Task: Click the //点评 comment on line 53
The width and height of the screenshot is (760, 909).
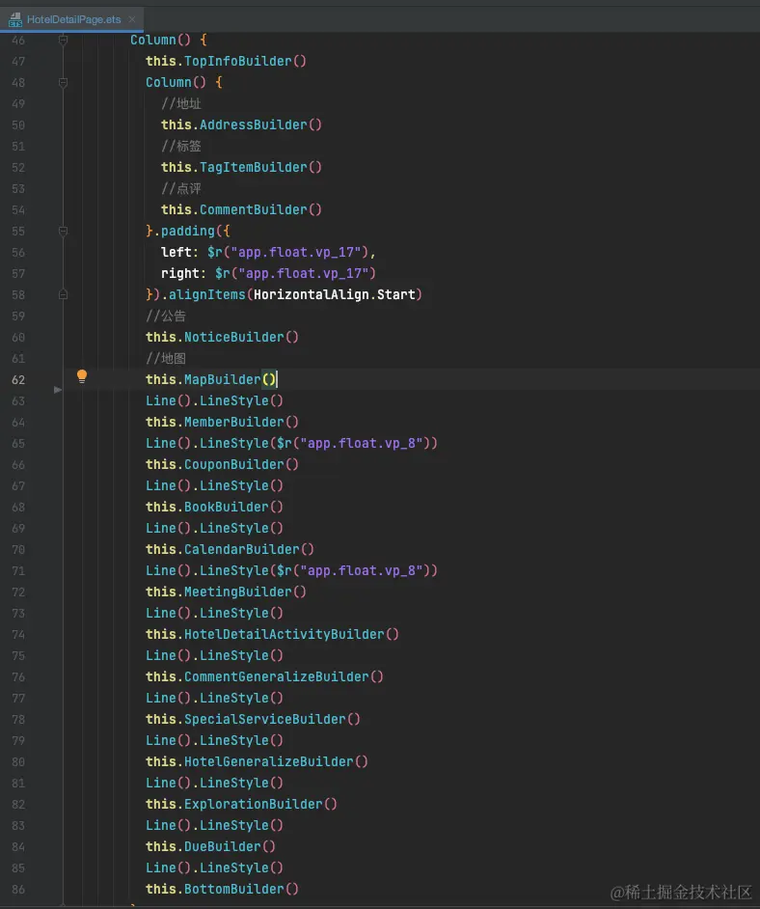Action: pos(181,188)
